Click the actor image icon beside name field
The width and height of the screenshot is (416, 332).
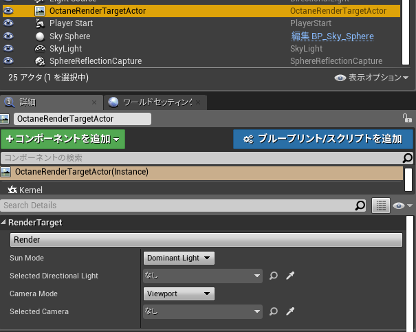(x=5, y=119)
